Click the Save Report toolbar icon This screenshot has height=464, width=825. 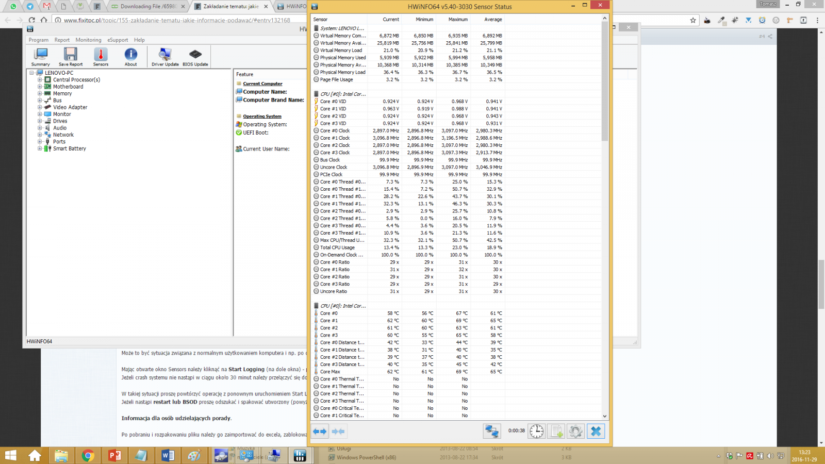coord(71,57)
